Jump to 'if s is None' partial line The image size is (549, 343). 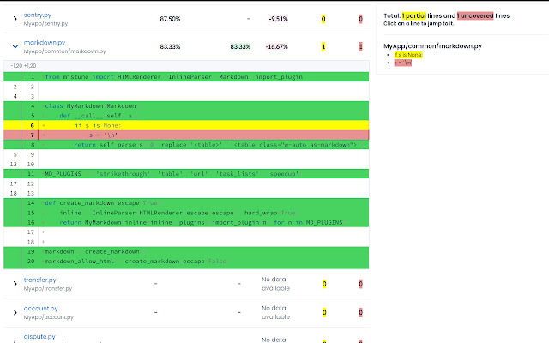point(408,55)
